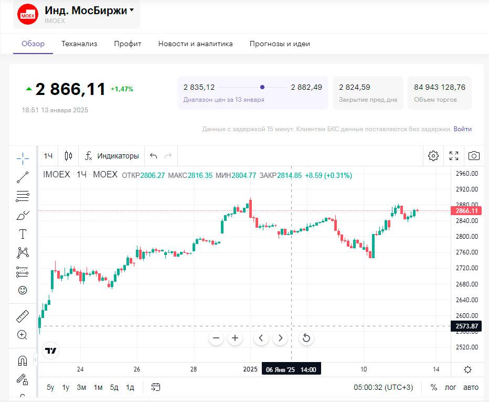
Task: Toggle percent scale on chart
Action: [x=433, y=387]
